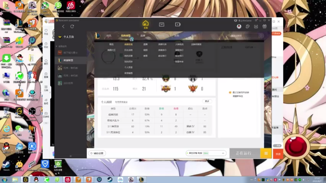The width and height of the screenshot is (326, 183).
Task: Click the 正在运行 button
Action: 245,153
